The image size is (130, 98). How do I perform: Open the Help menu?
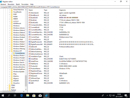coord(32,4)
